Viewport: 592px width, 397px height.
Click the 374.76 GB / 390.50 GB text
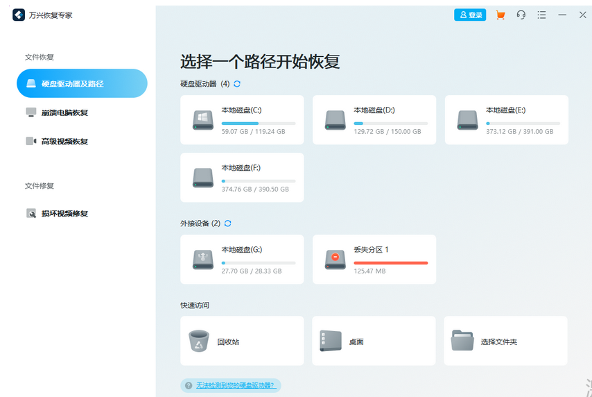click(x=255, y=189)
